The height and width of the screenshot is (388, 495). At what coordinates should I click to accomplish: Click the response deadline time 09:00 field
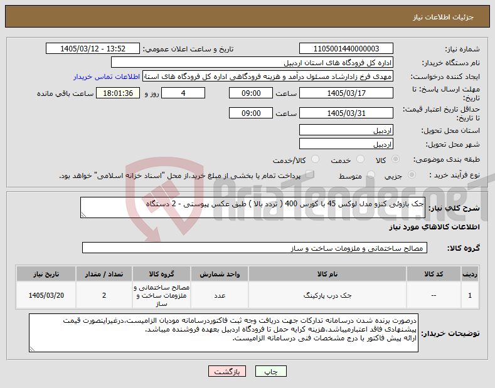point(251,93)
